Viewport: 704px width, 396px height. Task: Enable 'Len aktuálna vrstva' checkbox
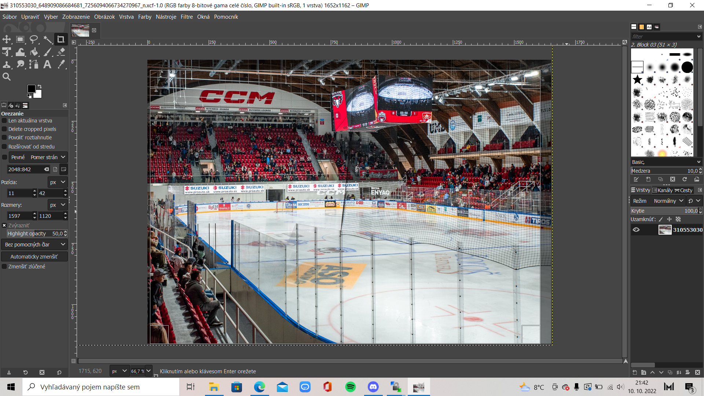coord(4,121)
